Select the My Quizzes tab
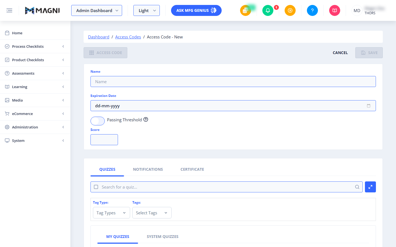 click(118, 237)
